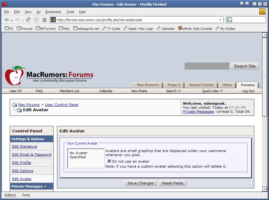Expand the address bar URL history dropdown
Viewport: 269px width, 200px height.
point(220,20)
